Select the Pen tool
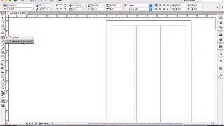The height and width of the screenshot is (126, 224). (3, 45)
